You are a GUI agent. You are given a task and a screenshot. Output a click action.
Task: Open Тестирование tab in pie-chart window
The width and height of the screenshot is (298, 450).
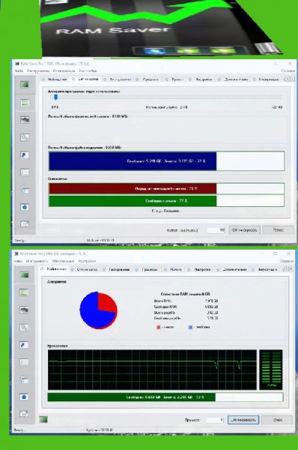click(116, 269)
